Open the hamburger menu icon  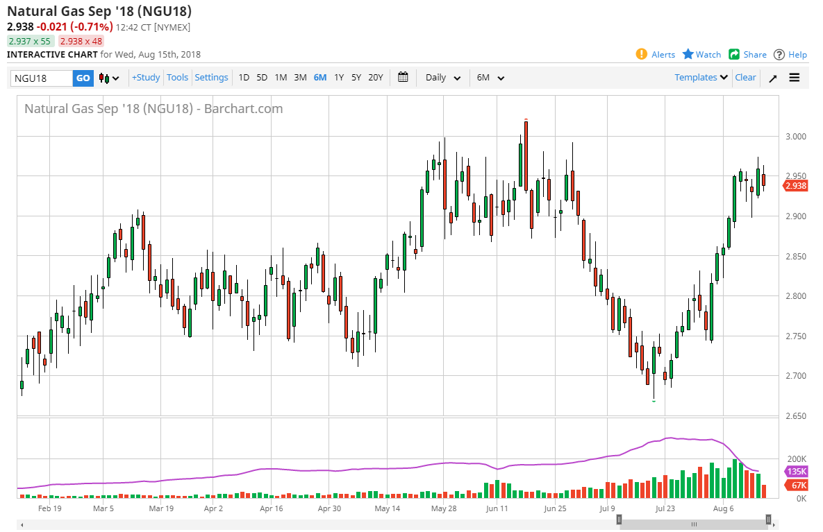(x=795, y=78)
